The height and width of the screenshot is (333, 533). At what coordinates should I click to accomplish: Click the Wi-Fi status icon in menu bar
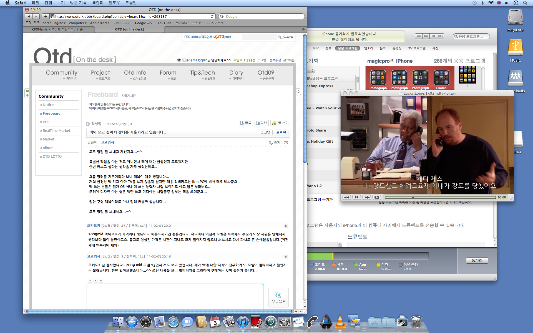(491, 3)
